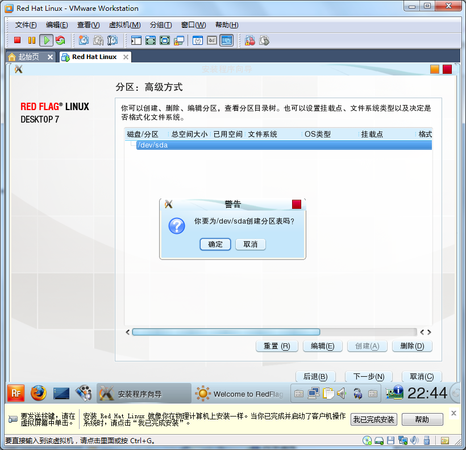Click the horizontal scrollbar thumb of partition list
466x450 pixels.
226,332
